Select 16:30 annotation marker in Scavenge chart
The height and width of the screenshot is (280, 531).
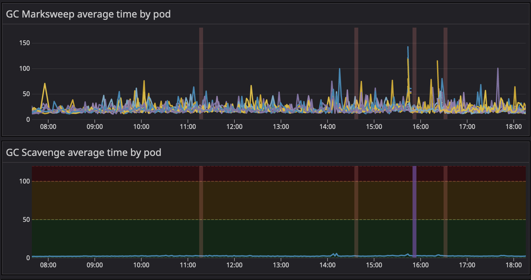tap(446, 212)
